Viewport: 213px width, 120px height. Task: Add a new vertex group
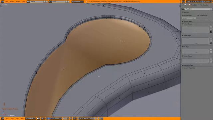point(211,27)
